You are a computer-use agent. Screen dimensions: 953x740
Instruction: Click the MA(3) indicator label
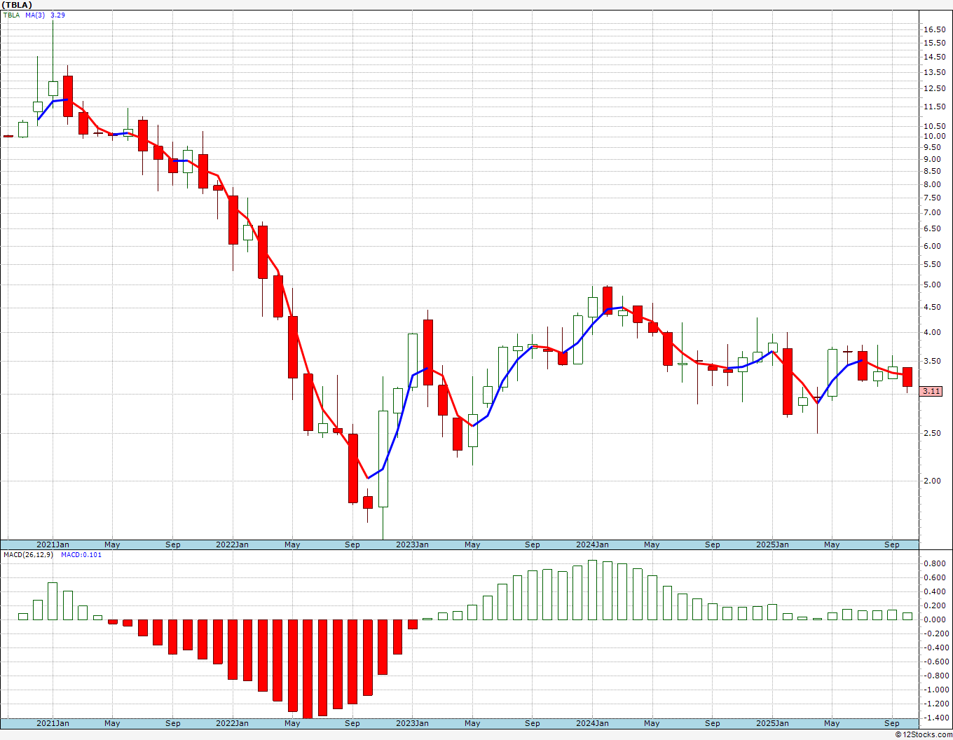pyautogui.click(x=35, y=15)
